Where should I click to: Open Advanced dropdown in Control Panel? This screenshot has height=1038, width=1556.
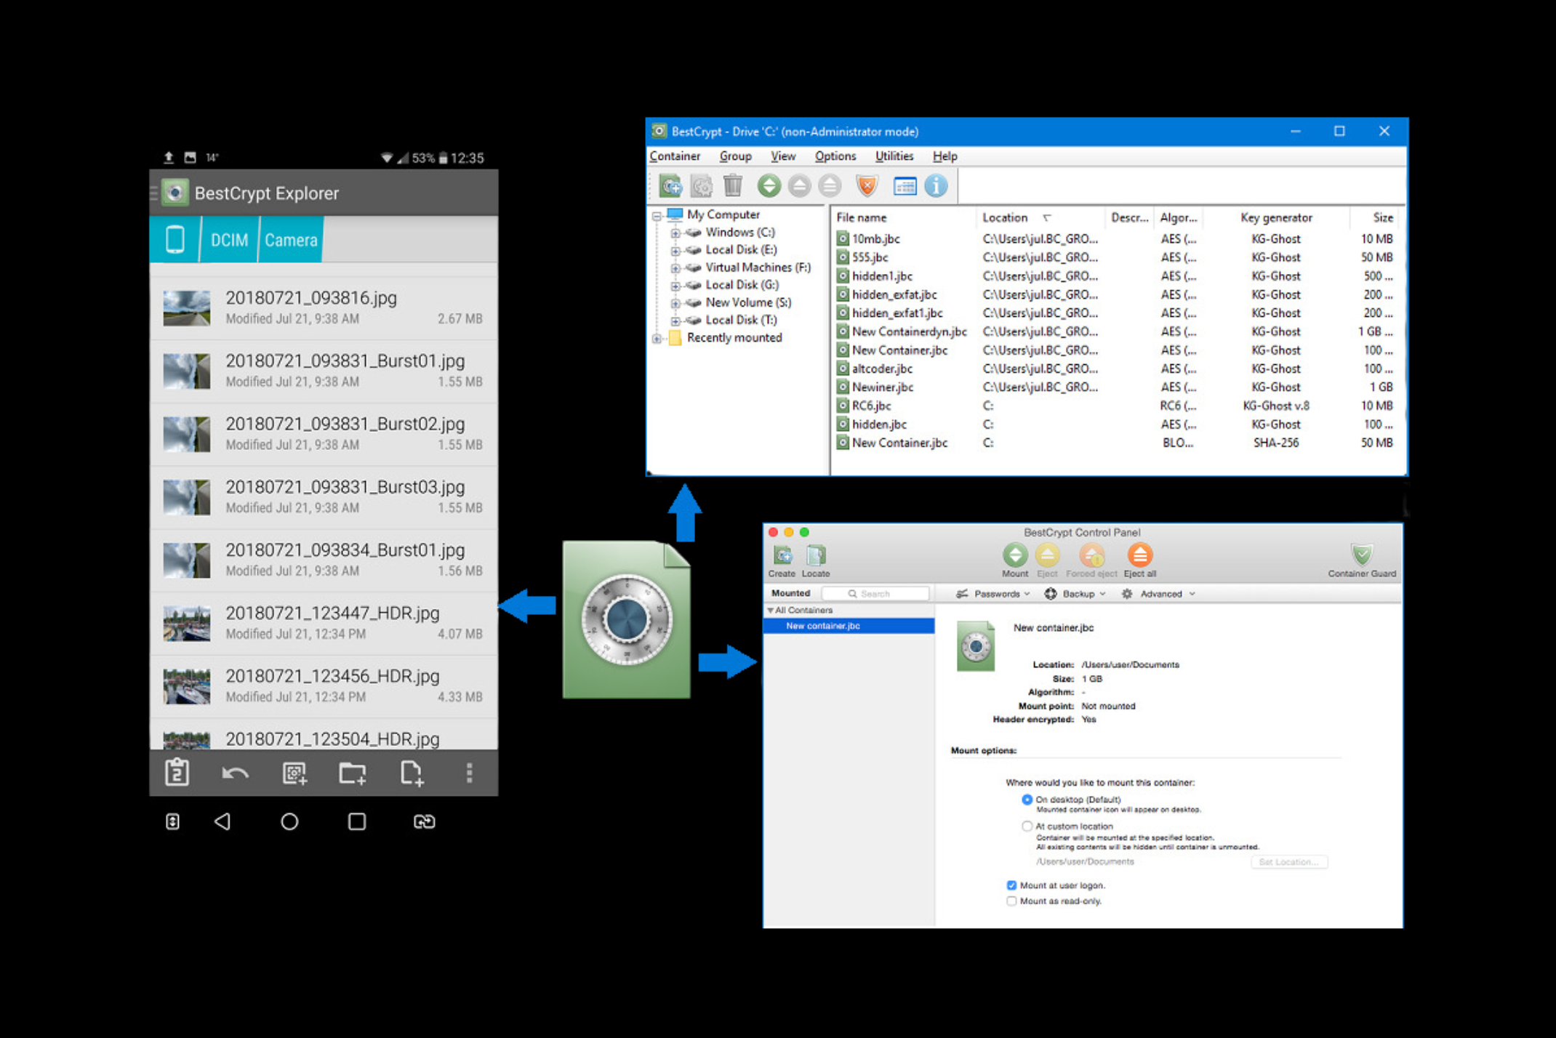click(x=1158, y=594)
